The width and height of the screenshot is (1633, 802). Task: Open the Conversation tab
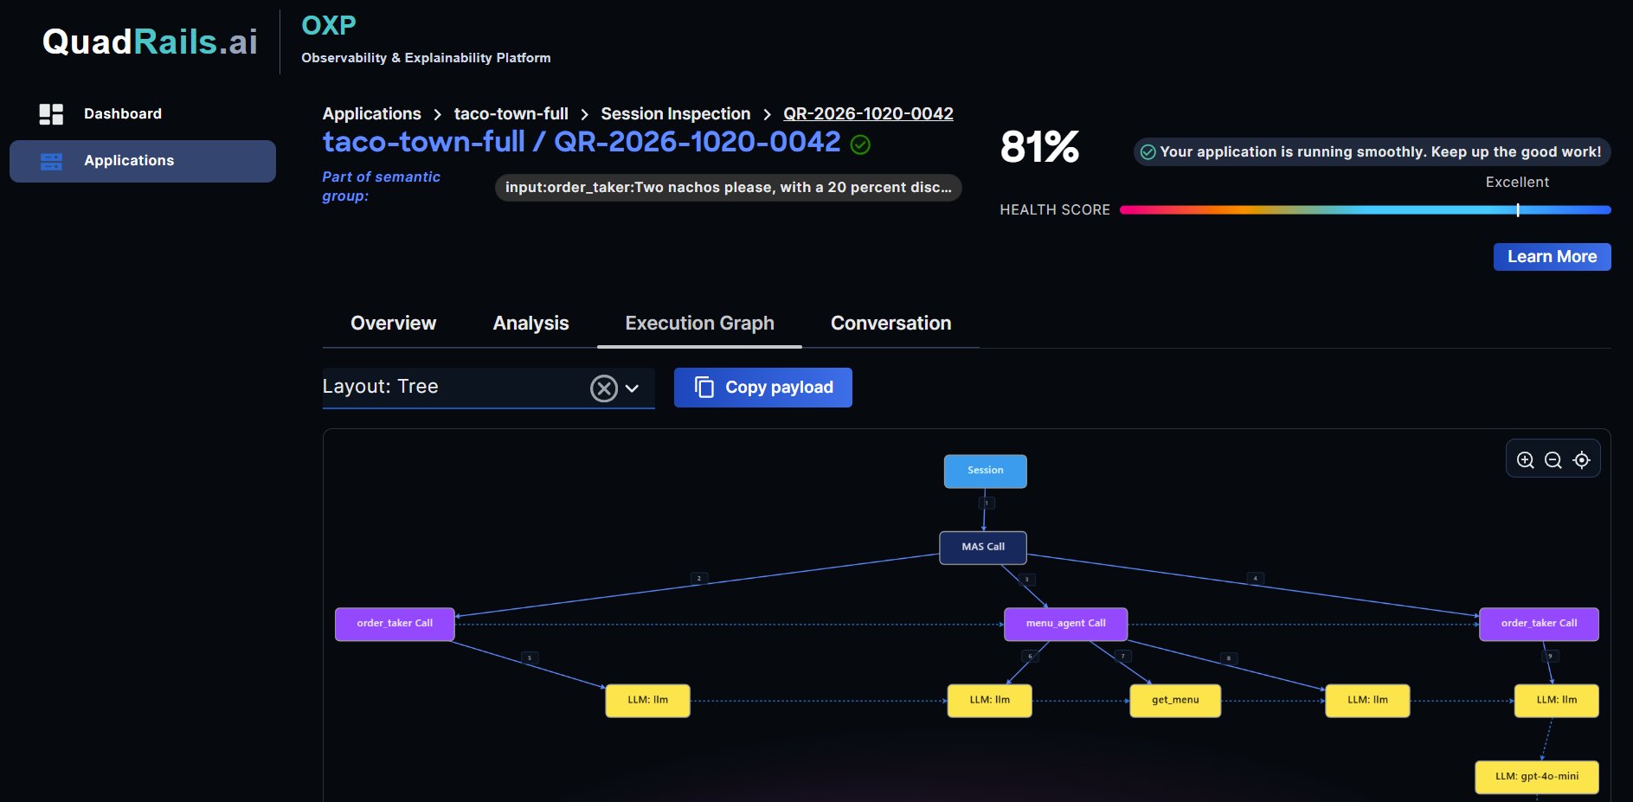click(x=890, y=324)
